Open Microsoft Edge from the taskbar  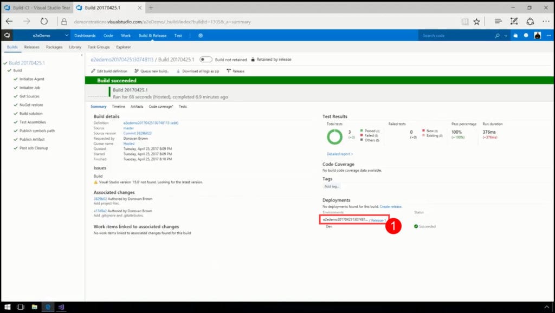click(x=48, y=307)
